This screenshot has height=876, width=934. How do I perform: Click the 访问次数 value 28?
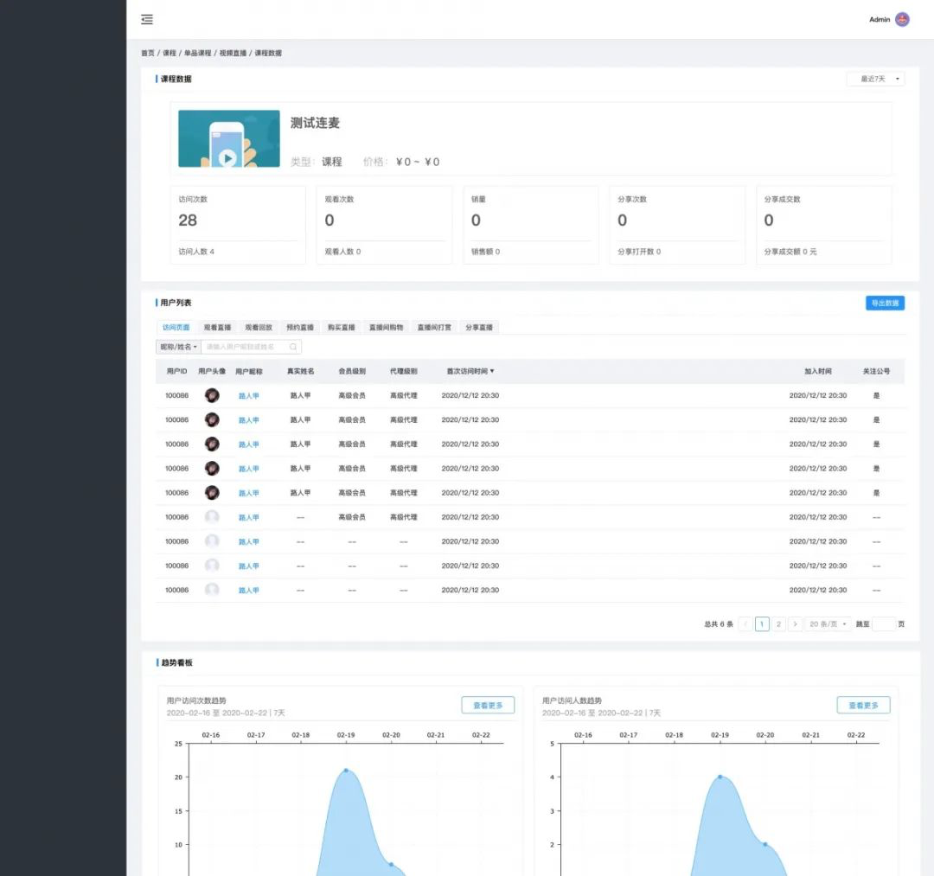pos(188,221)
